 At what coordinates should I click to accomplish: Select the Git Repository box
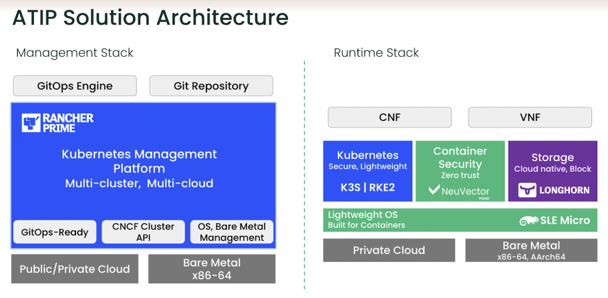(211, 85)
